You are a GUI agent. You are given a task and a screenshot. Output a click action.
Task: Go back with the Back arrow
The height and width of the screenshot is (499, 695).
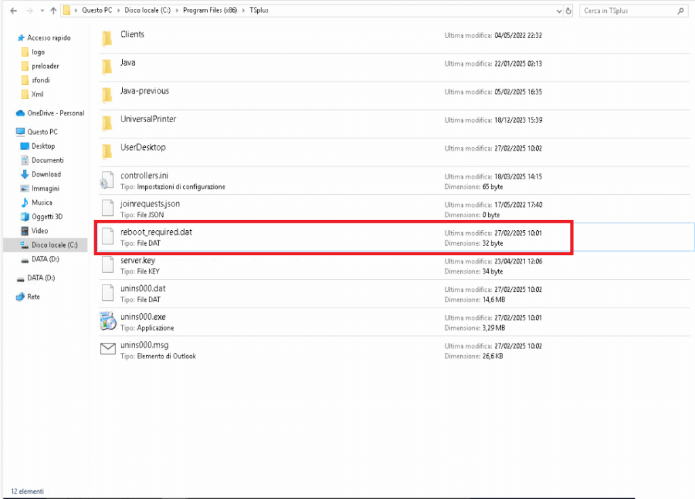click(14, 11)
